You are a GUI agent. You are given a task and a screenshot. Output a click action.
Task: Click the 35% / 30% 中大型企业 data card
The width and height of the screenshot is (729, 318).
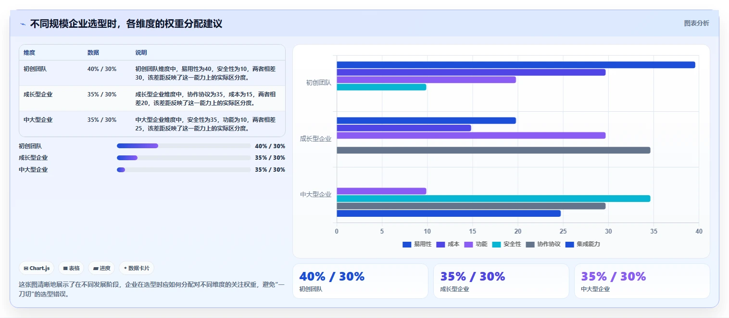[642, 281]
